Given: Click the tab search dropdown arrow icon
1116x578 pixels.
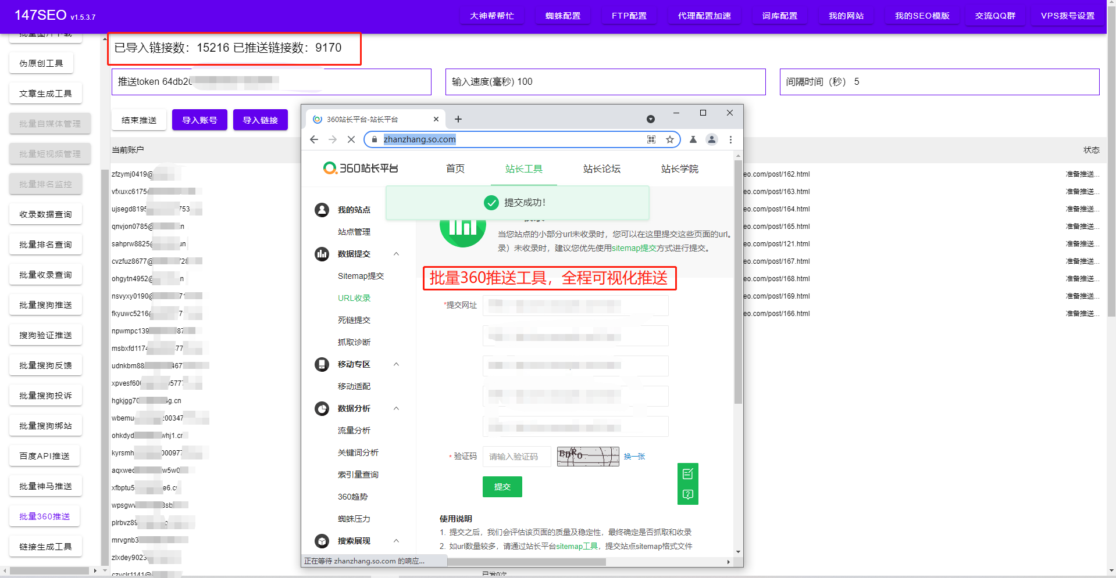Looking at the screenshot, I should pos(651,119).
